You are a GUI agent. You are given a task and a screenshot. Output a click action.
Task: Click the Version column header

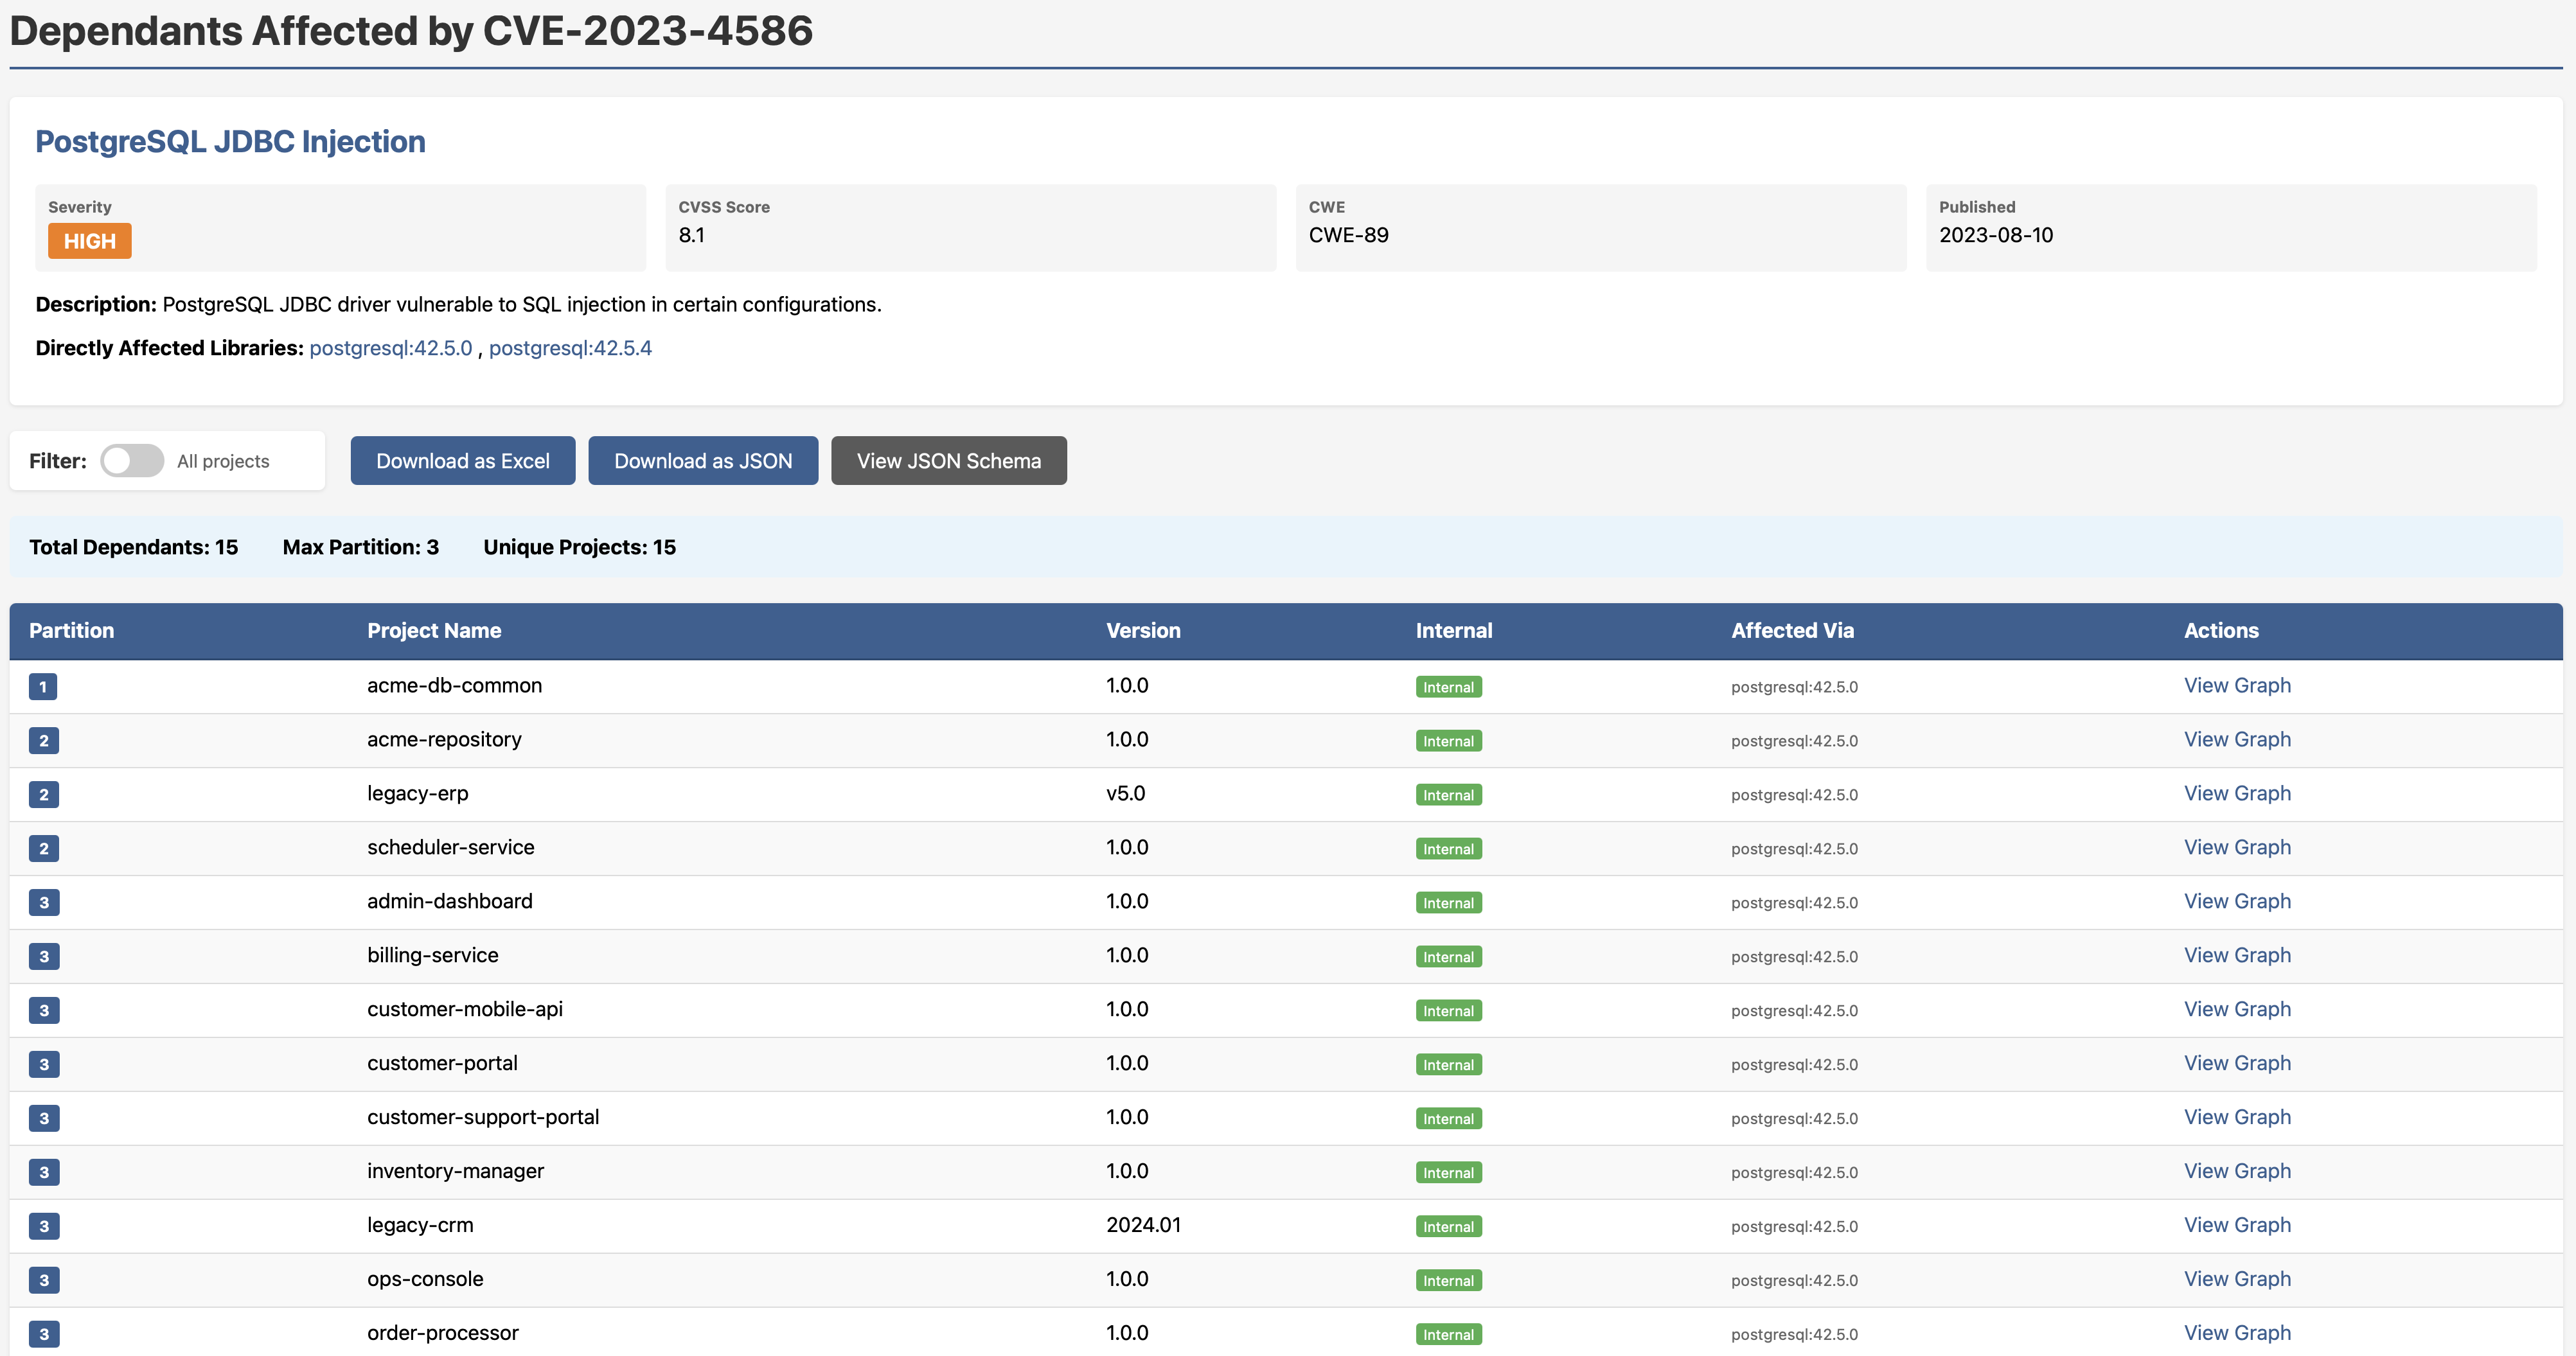pos(1143,630)
